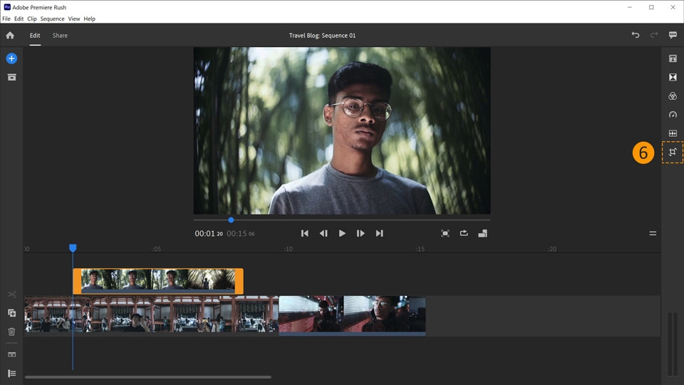
Task: Delete selected clip with trash icon
Action: pos(12,332)
